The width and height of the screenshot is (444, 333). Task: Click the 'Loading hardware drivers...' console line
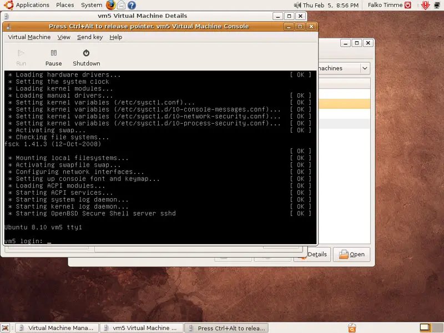pyautogui.click(x=68, y=74)
